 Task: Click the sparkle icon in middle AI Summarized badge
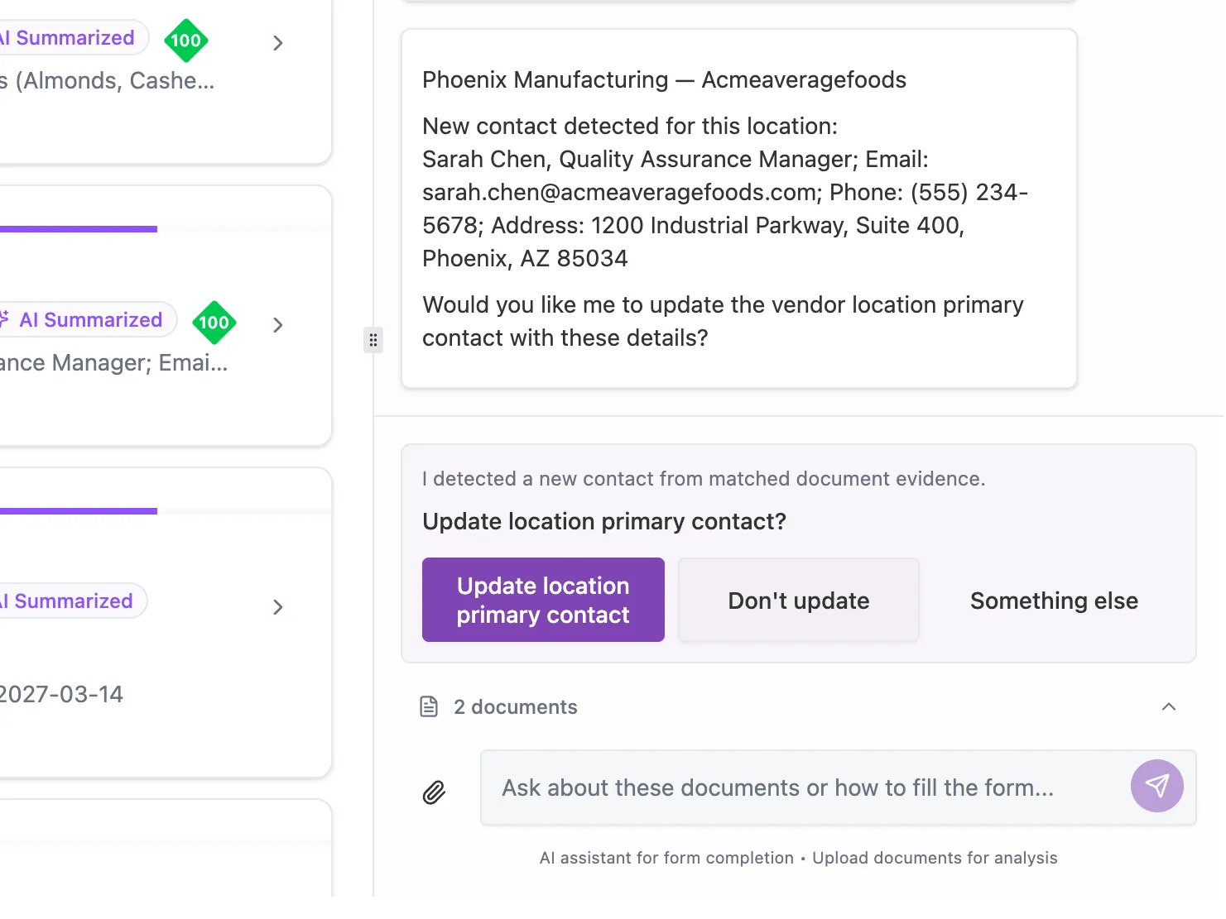[x=4, y=319]
